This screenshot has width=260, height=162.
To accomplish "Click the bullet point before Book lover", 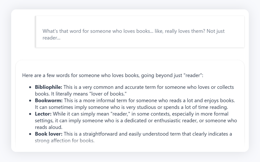I will click(x=30, y=134).
